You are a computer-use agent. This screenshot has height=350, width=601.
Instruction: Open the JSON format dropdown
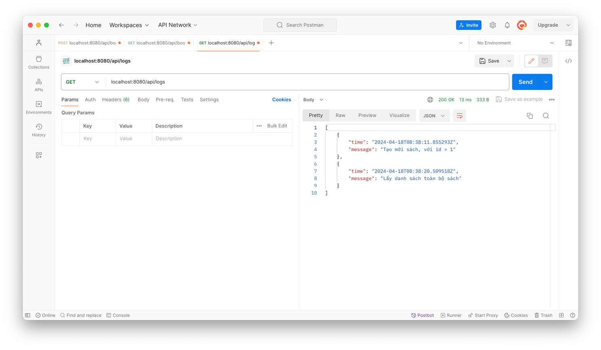point(434,116)
